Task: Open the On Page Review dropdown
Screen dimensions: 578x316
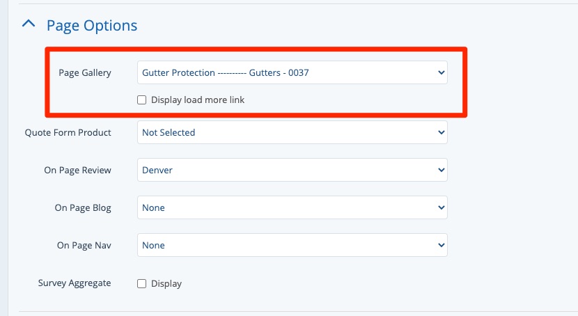Action: (x=292, y=170)
